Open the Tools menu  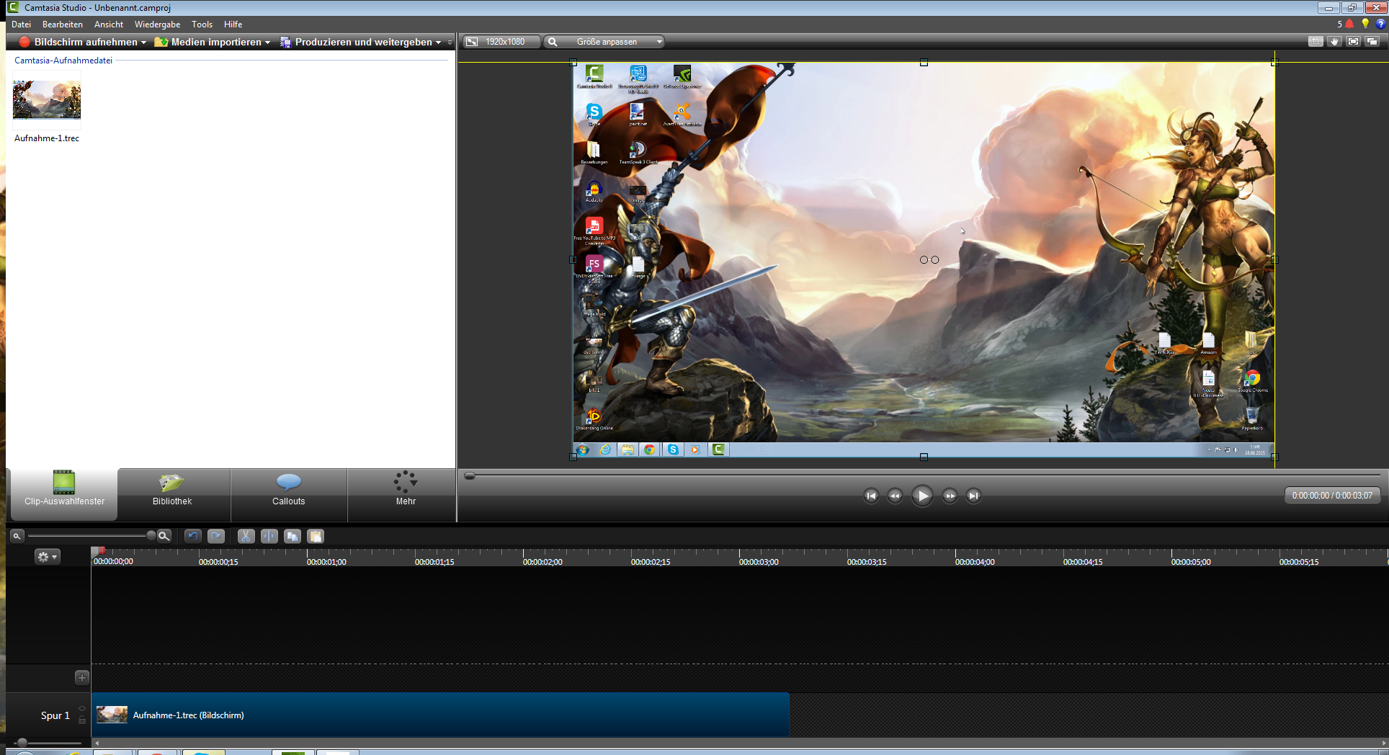coord(202,24)
